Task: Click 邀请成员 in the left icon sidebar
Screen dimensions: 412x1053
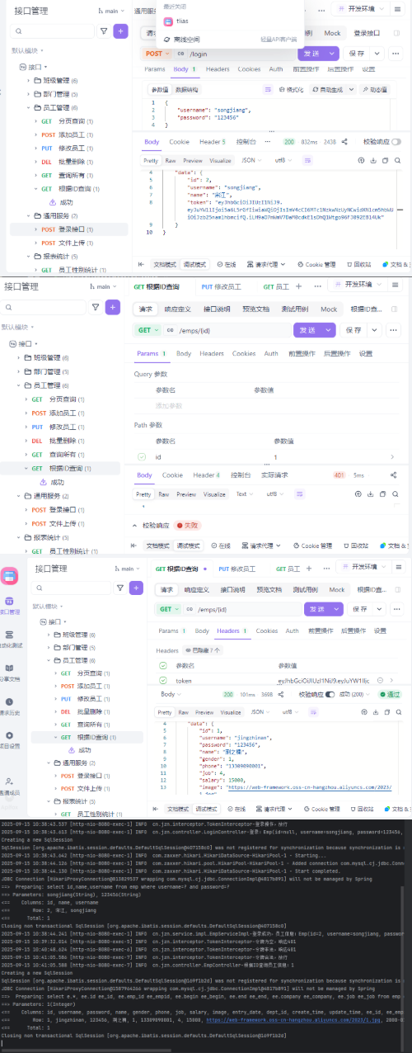Action: pyautogui.click(x=10, y=785)
